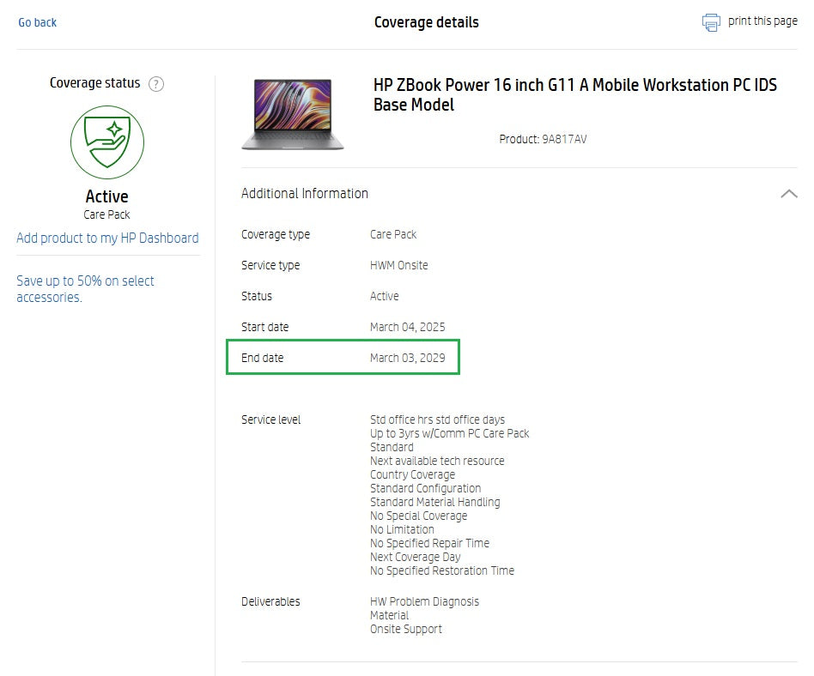Viewport: 814px width, 676px height.
Task: Click the Status value Active
Action: coord(384,296)
